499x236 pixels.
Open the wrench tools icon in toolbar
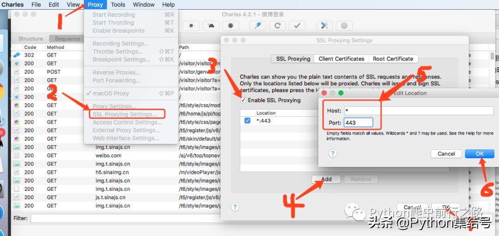[324, 26]
